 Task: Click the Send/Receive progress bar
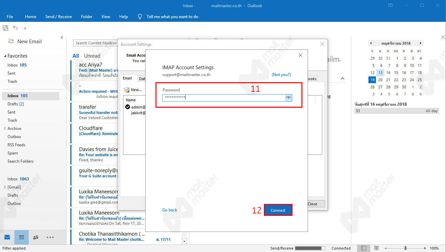tap(310, 248)
